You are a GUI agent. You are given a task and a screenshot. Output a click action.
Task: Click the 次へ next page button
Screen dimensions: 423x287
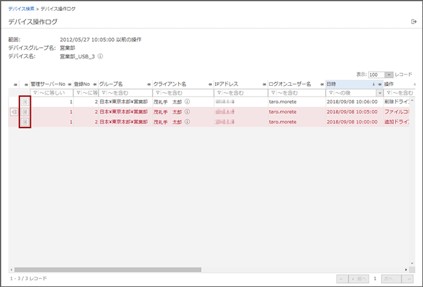pyautogui.click(x=389, y=279)
